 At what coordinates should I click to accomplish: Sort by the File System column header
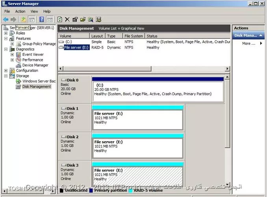click(133, 36)
